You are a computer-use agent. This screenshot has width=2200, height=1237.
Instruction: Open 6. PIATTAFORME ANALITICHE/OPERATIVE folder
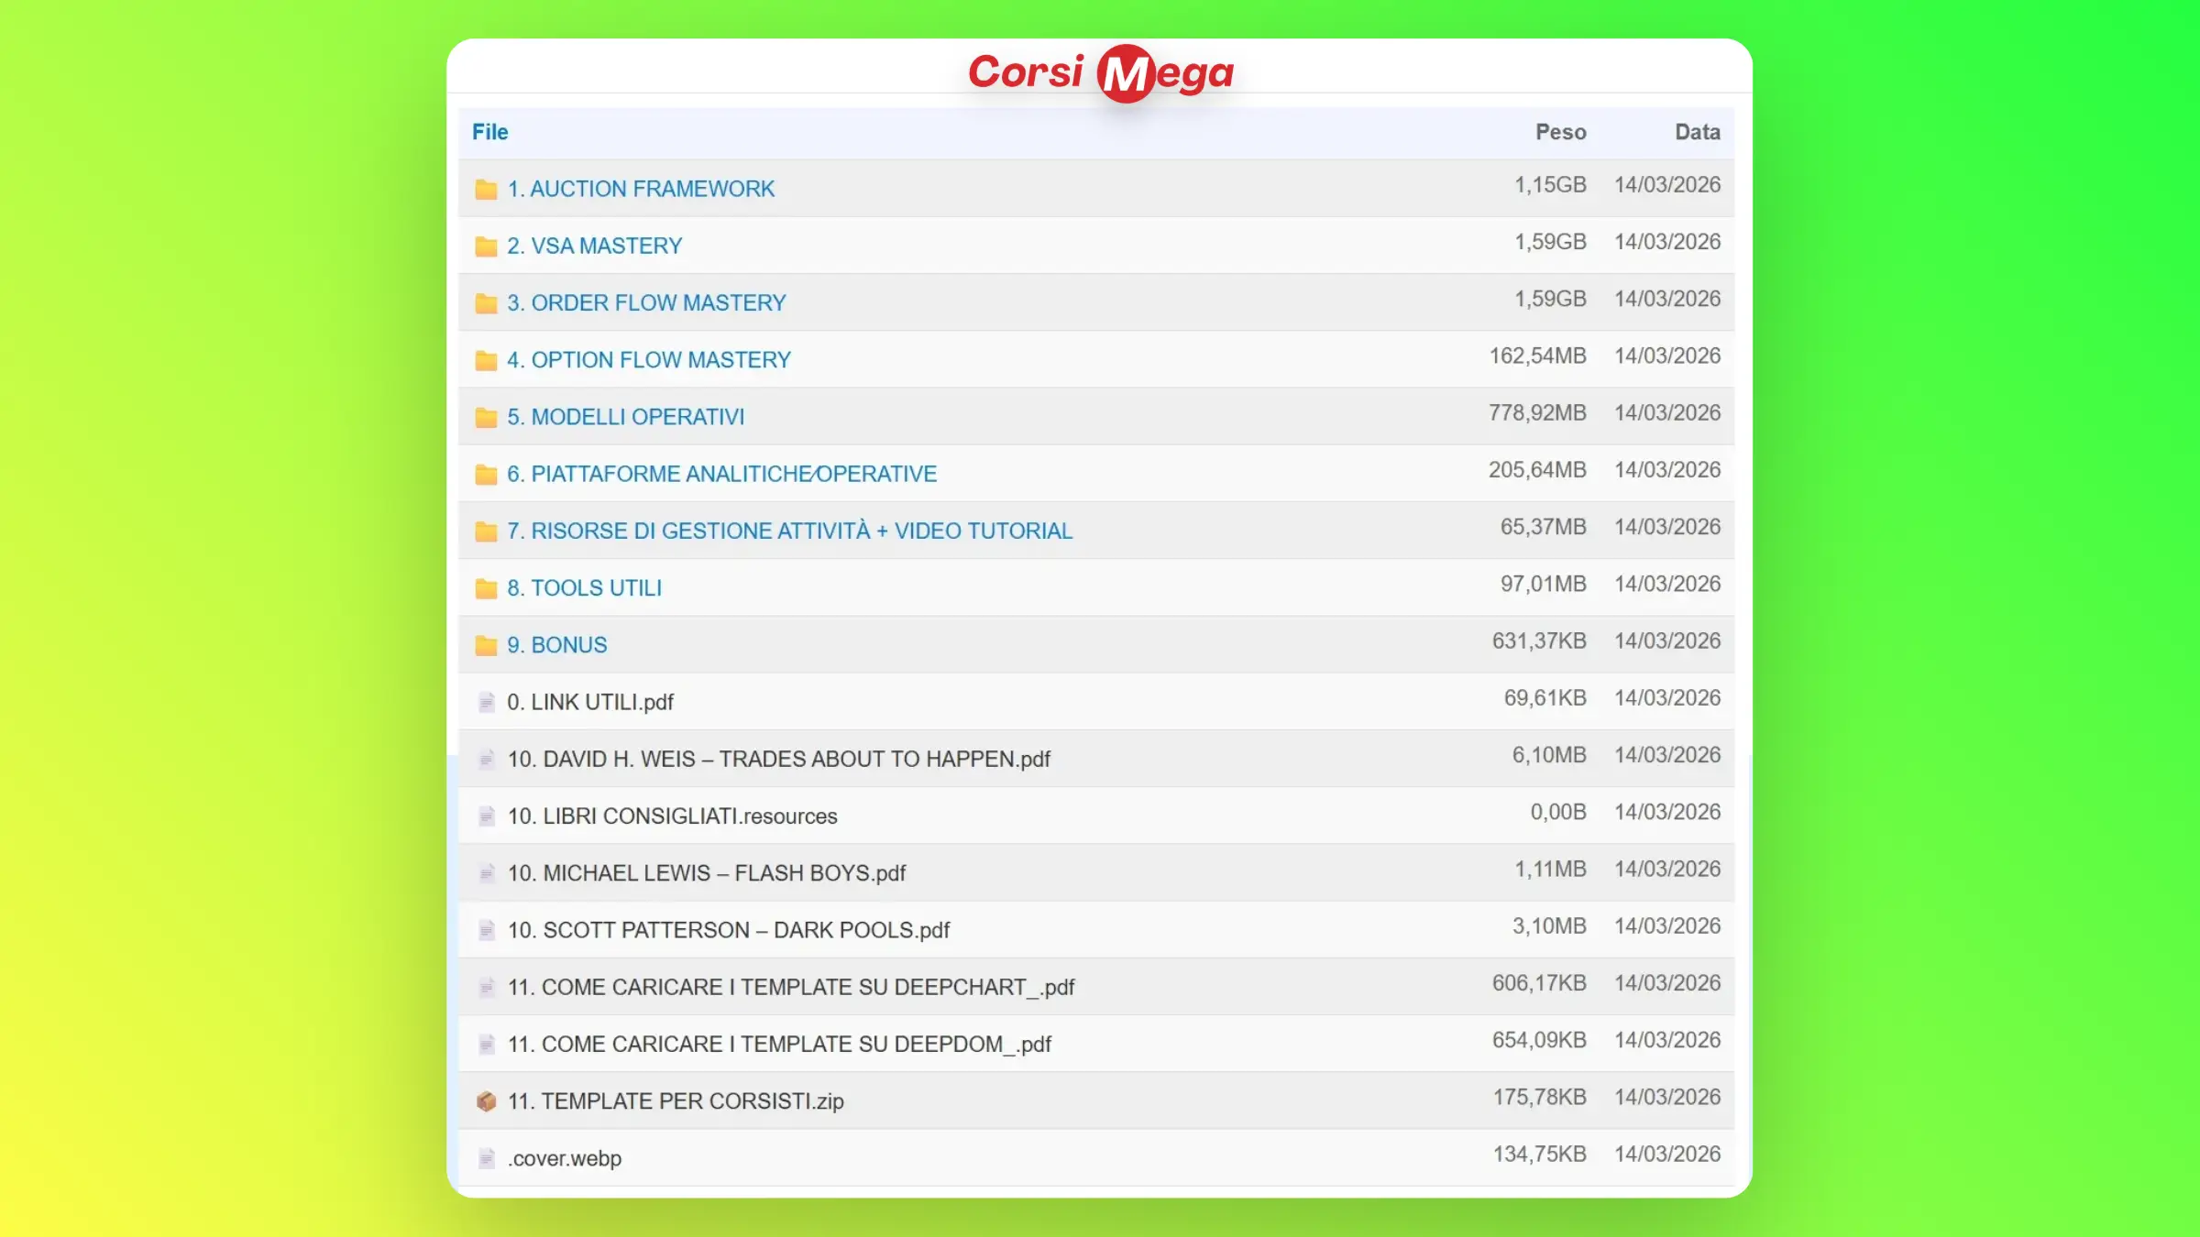click(721, 474)
